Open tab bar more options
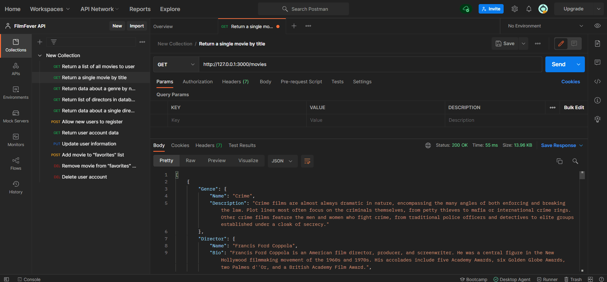The height and width of the screenshot is (282, 607). coord(308,26)
